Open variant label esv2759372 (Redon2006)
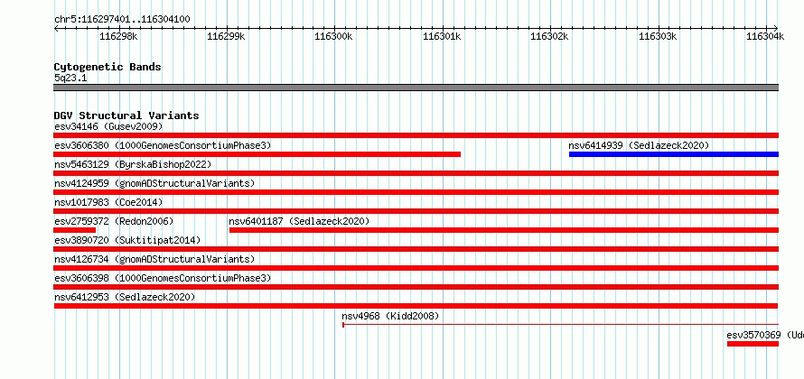Image resolution: width=804 pixels, height=379 pixels. pyautogui.click(x=114, y=221)
